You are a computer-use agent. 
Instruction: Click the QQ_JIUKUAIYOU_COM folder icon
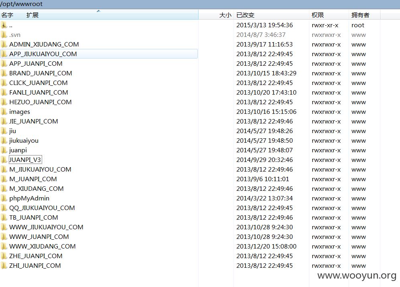[4, 208]
